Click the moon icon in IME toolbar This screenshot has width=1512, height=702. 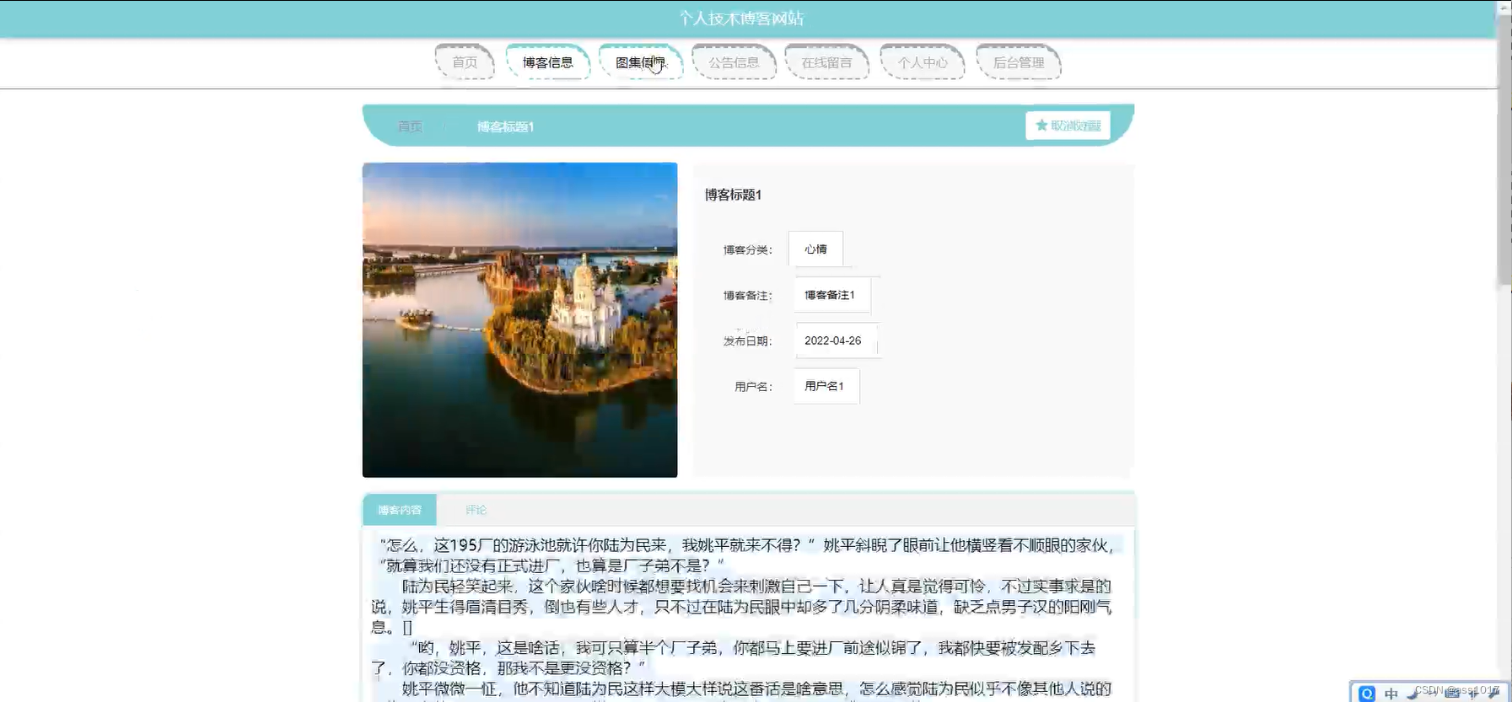(1413, 694)
